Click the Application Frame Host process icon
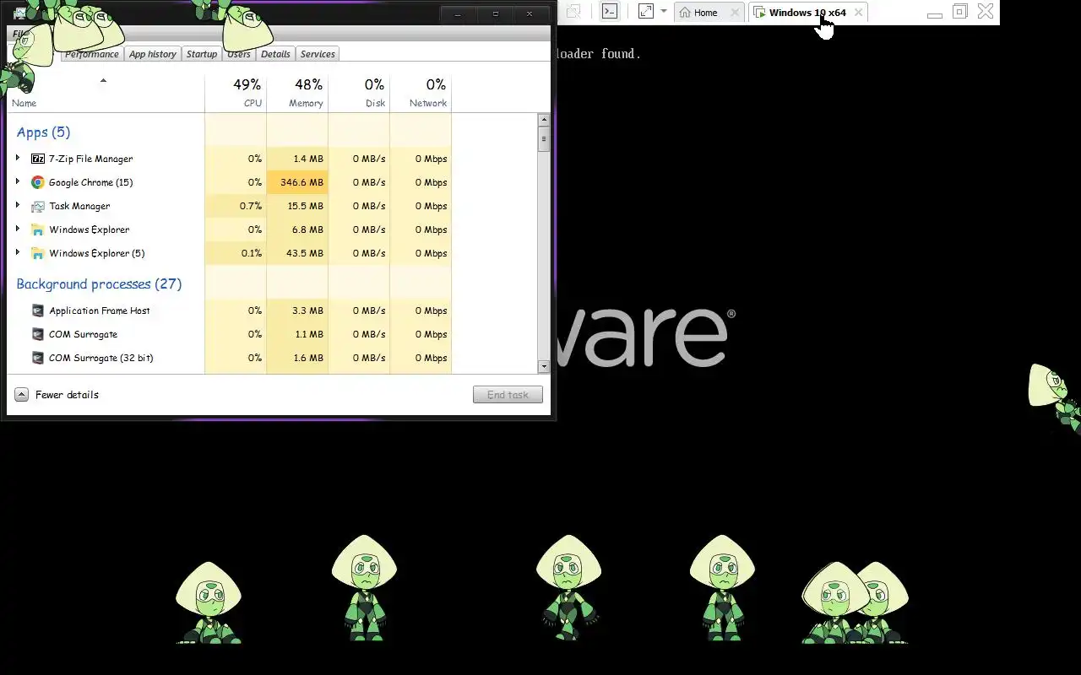Screen dimensions: 1081x675 [x=38, y=310]
